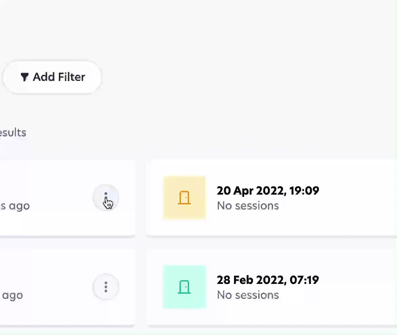Click the "s ago" timestamp in the top card
This screenshot has width=397, height=335.
click(15, 206)
